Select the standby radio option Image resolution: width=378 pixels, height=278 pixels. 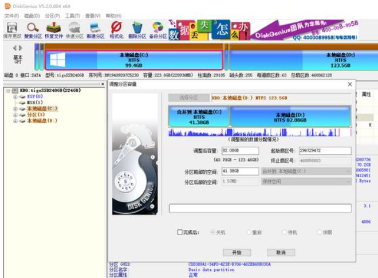[285, 232]
